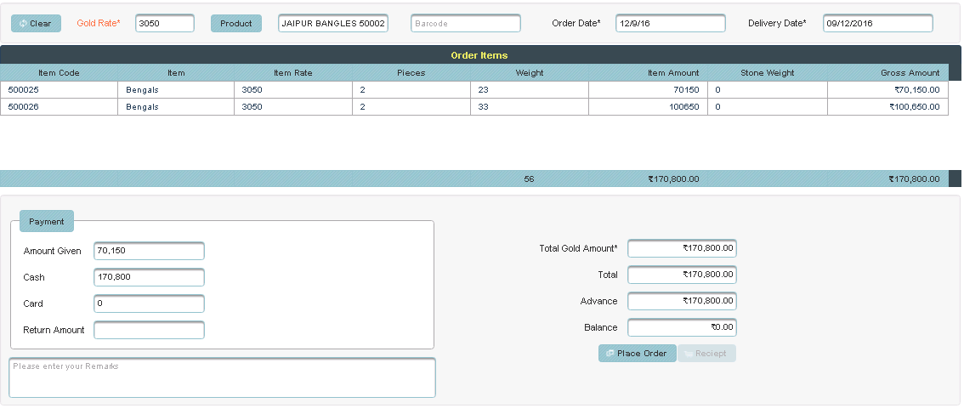Viewport: 964px width, 414px height.
Task: Select the Order Date field
Action: pos(670,24)
